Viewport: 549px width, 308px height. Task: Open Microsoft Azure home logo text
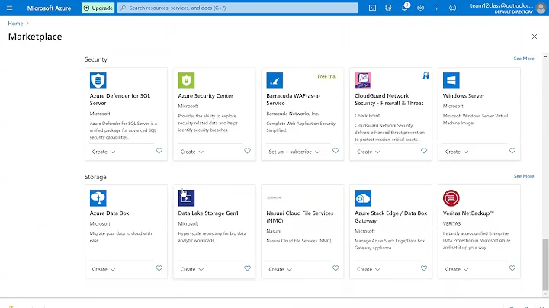click(49, 8)
